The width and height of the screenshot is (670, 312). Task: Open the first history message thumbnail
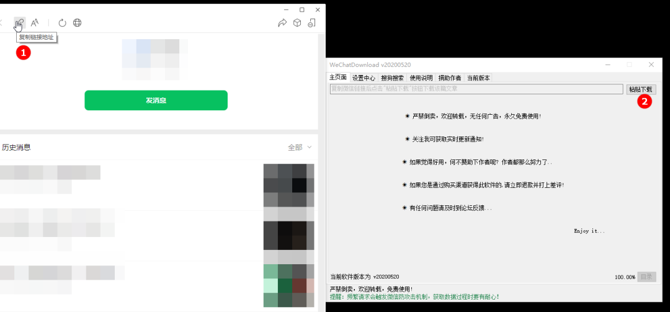click(289, 185)
